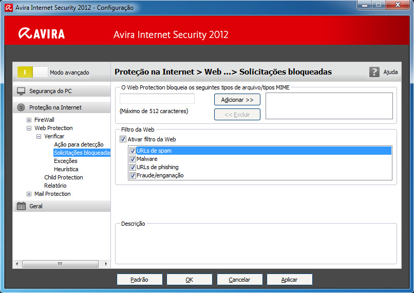Click the calendar icon beside Geral

[21, 206]
